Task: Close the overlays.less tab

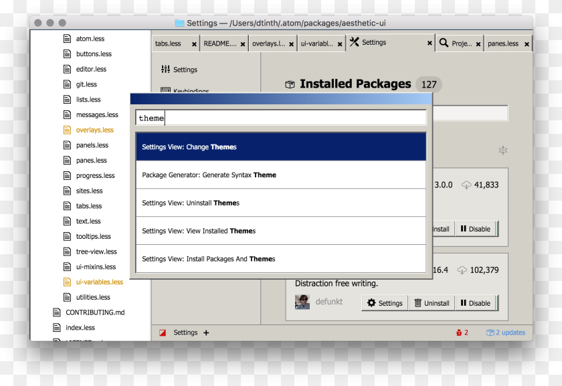Action: tap(292, 44)
